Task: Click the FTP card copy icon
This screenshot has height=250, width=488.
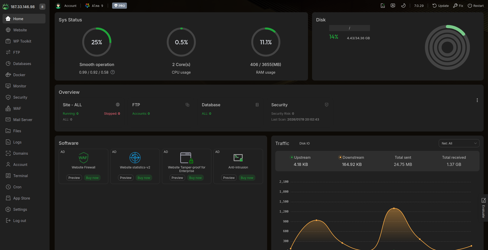Action: [187, 105]
